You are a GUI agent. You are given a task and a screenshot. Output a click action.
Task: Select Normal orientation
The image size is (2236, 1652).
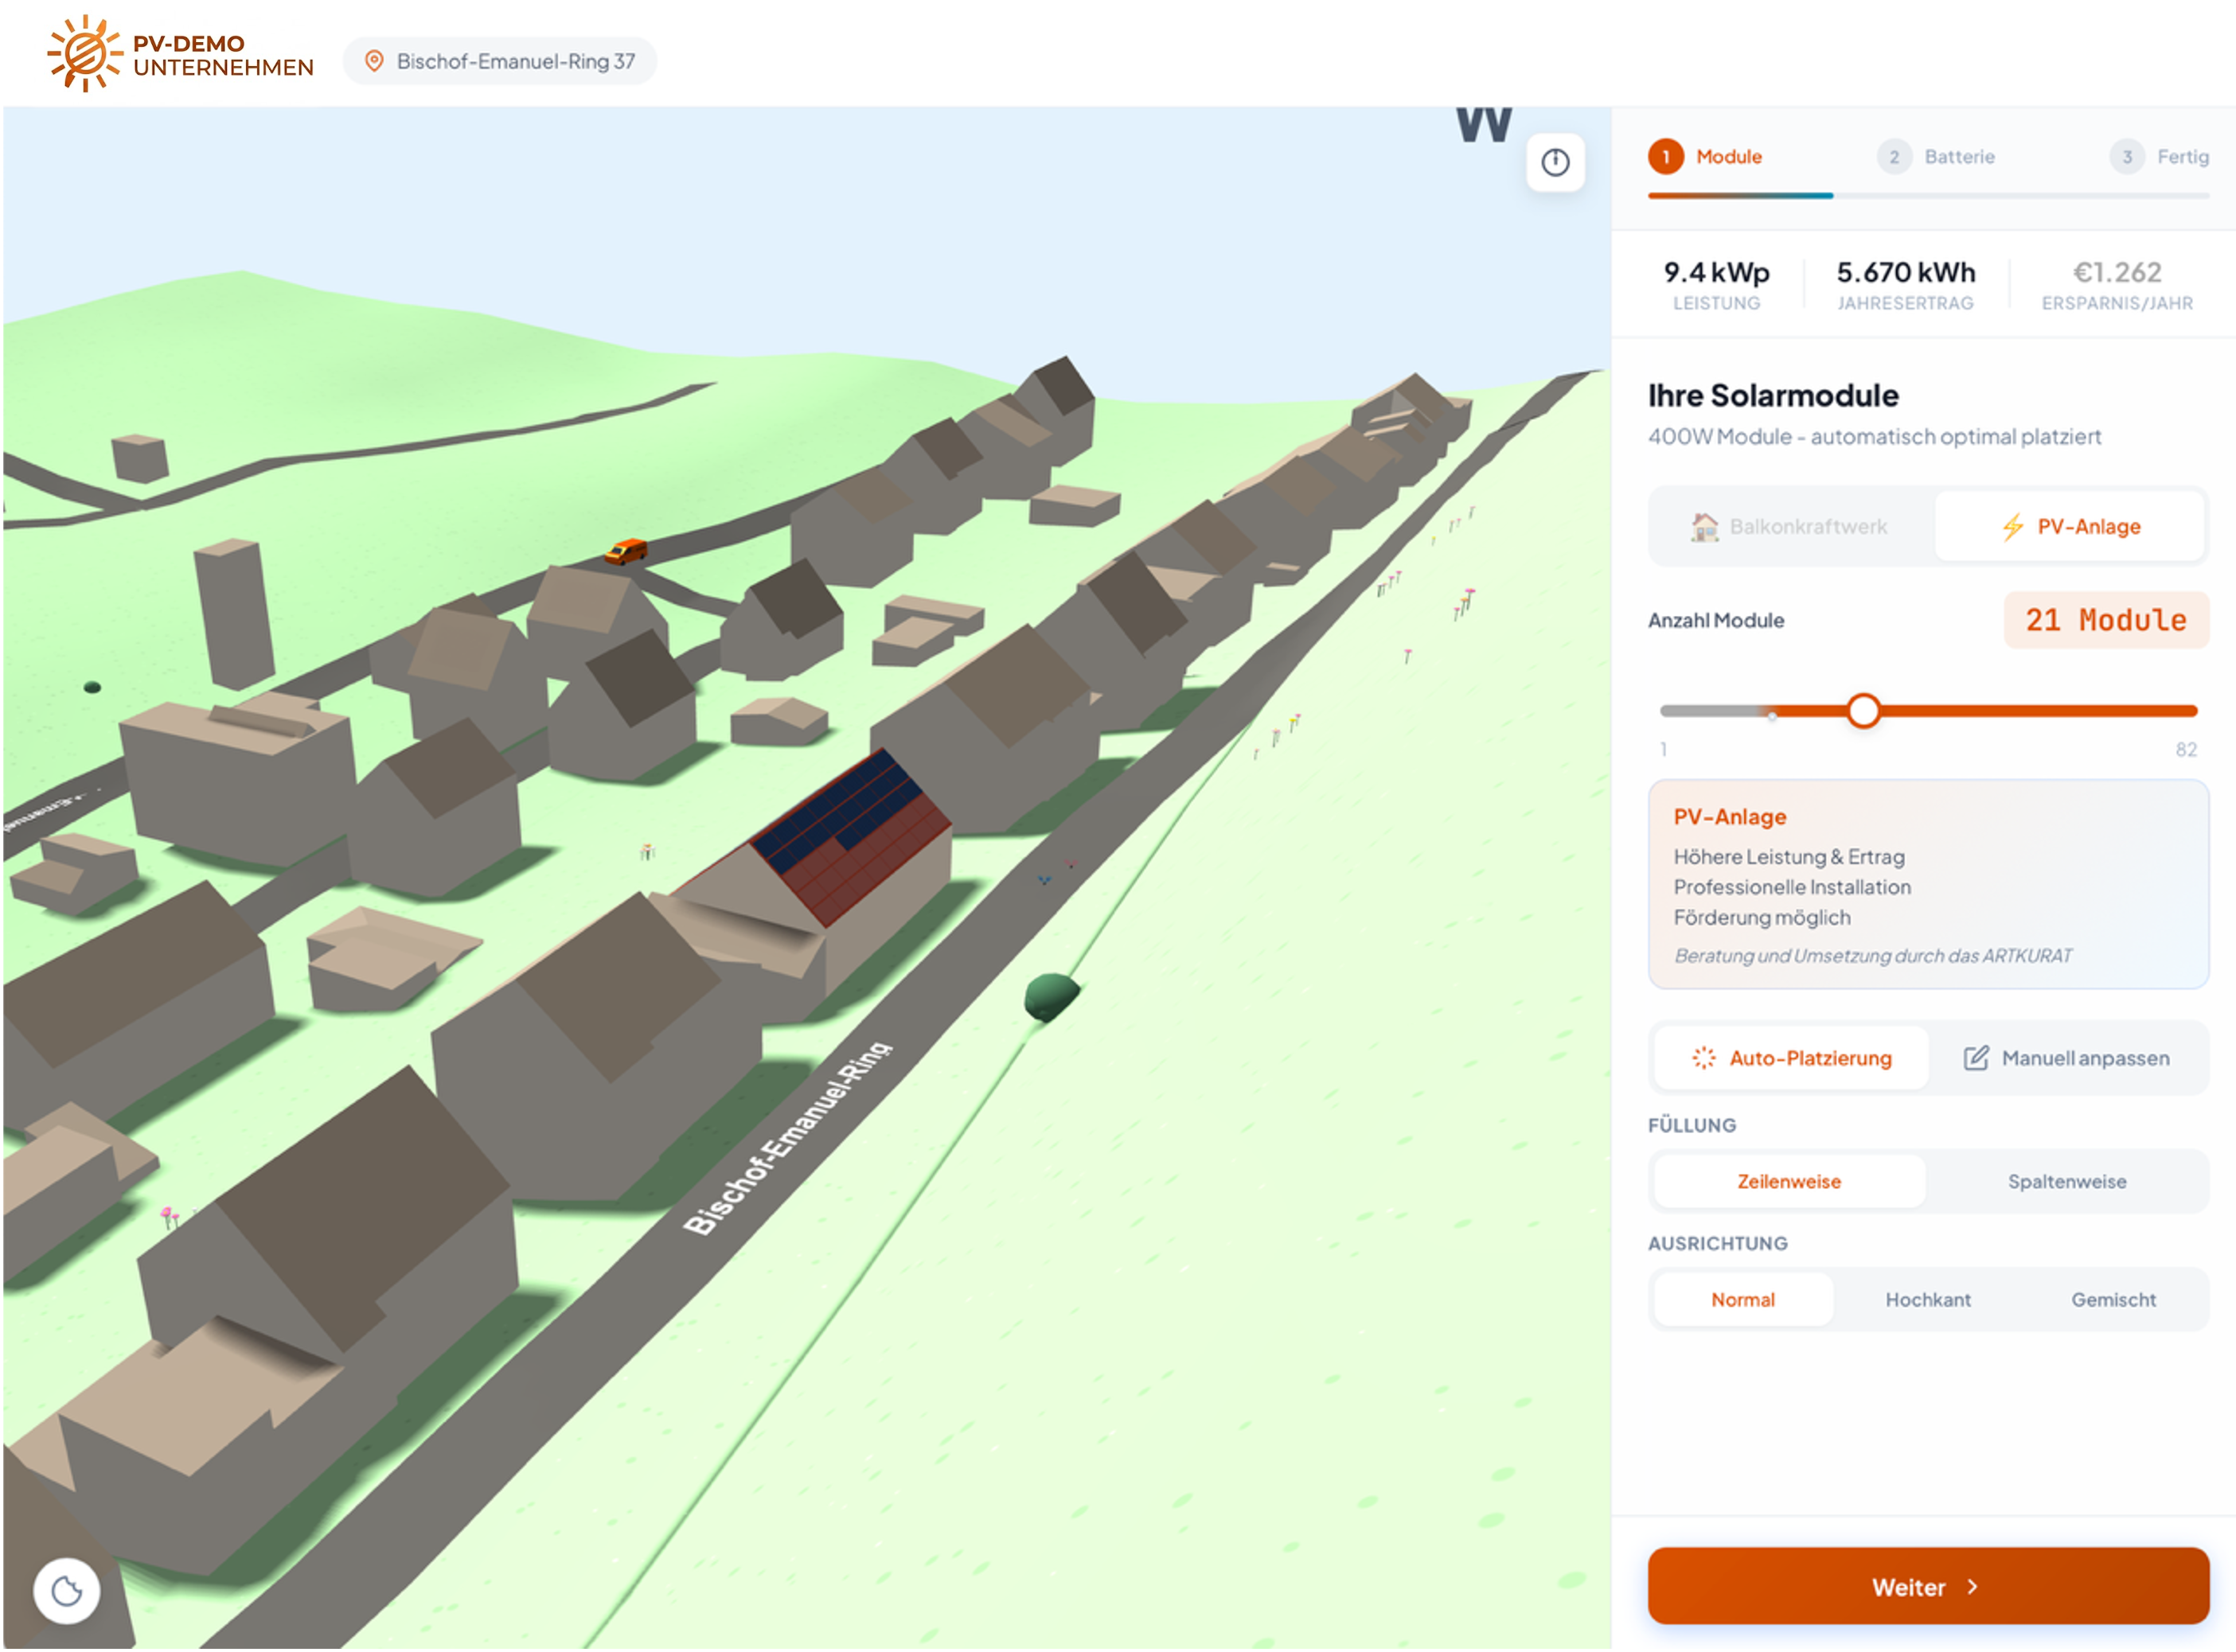pos(1742,1299)
